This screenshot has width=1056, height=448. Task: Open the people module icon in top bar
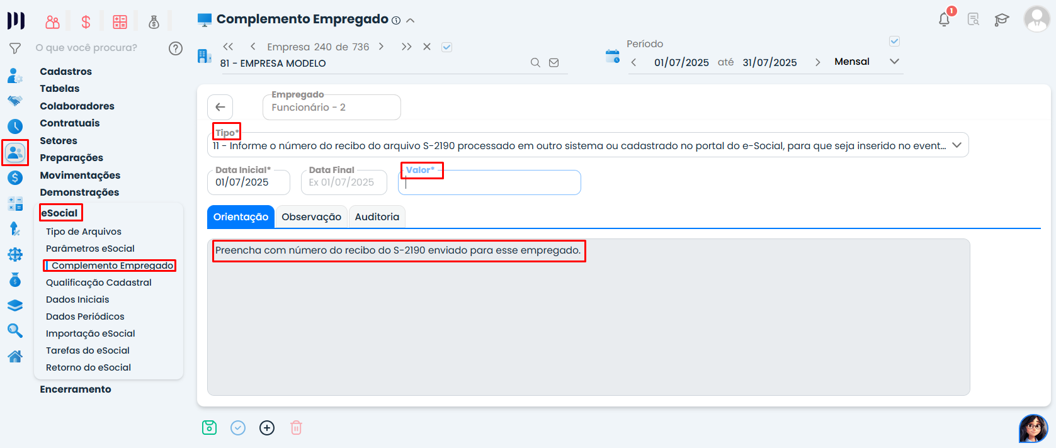53,22
